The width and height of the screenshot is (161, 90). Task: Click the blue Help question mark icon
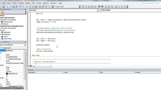[x=53, y=7]
